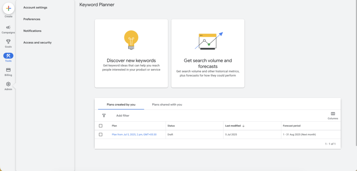Open the Plan from Jul 5, 2025 link
The height and width of the screenshot is (171, 357).
tap(134, 135)
